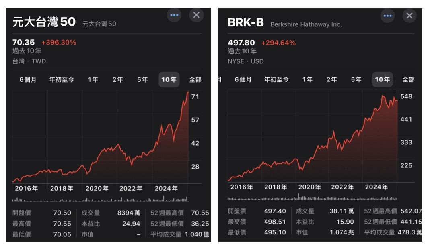This screenshot has height=248, width=428.
Task: Click the 497.80 price of BRK-B
Action: [x=241, y=43]
